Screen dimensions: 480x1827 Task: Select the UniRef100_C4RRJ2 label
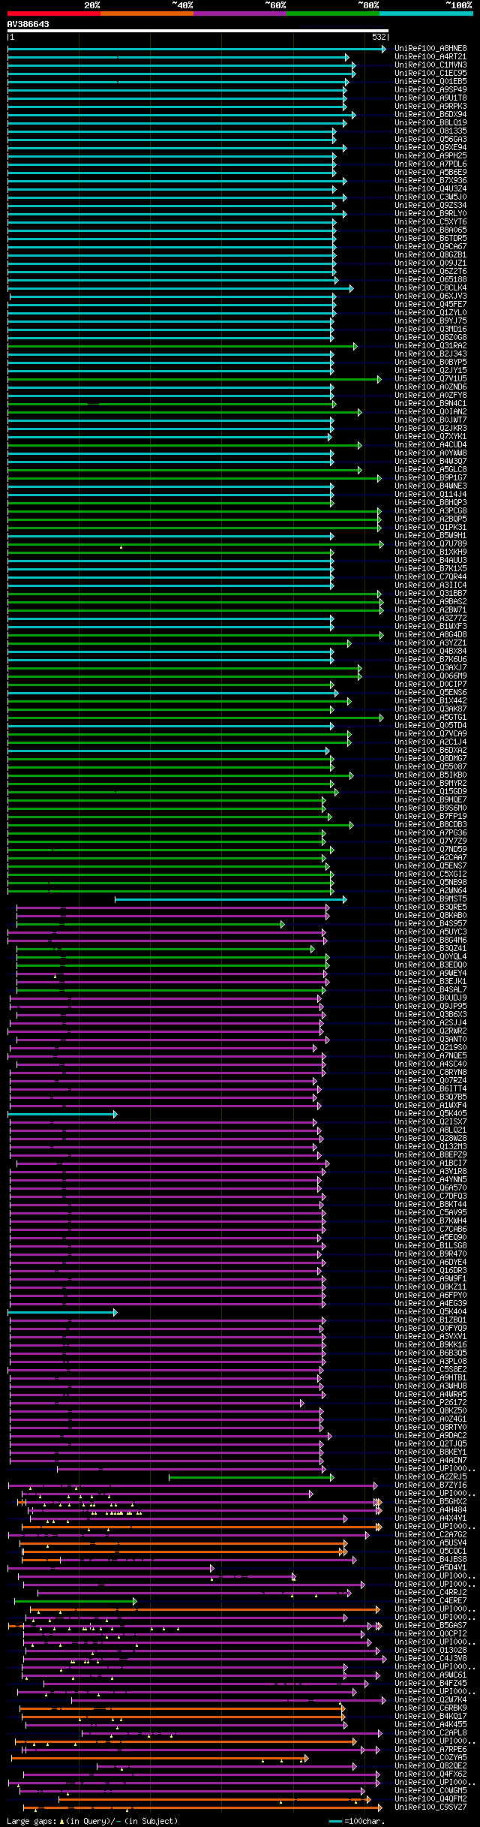[430, 1593]
